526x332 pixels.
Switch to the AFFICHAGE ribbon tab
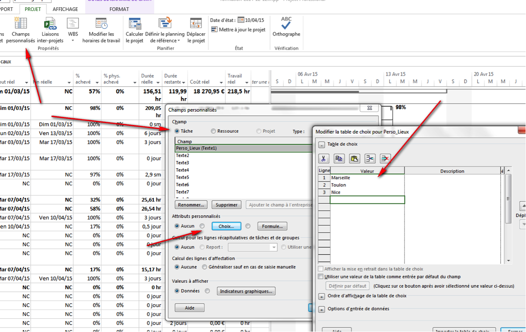[65, 9]
